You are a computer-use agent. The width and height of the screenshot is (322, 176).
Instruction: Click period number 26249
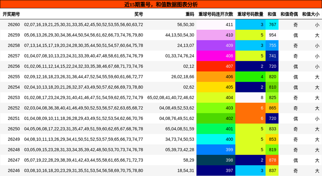coord(14,140)
